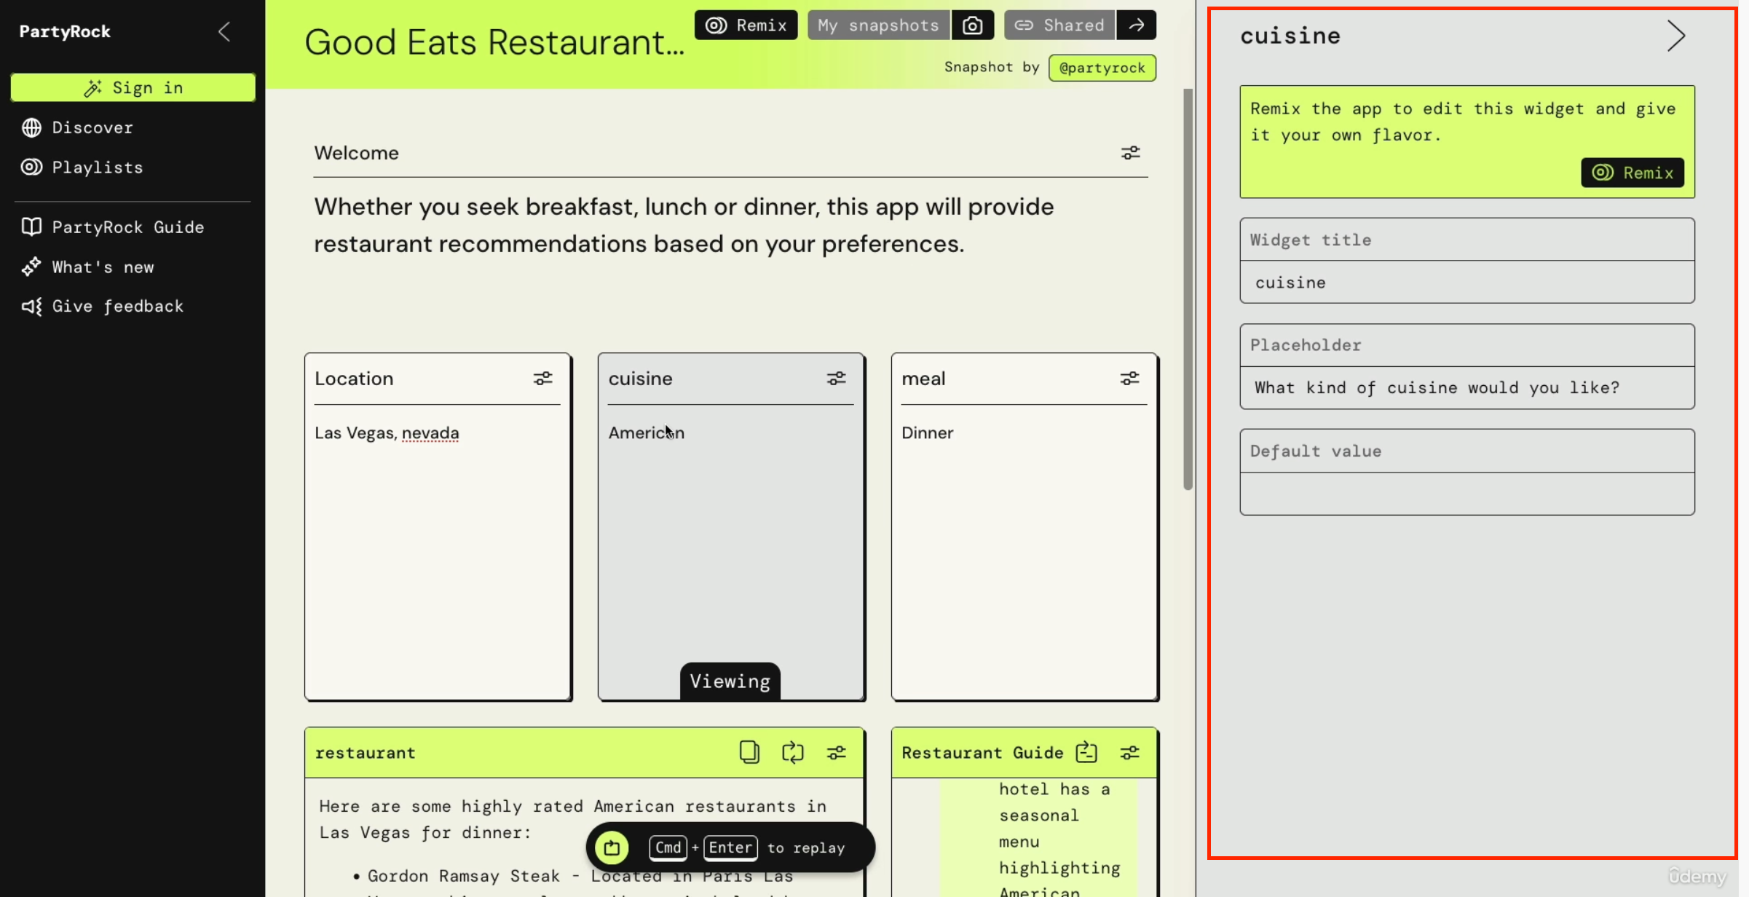Screen dimensions: 1749x897
Task: Click the Welcome widget description text
Action: click(684, 225)
